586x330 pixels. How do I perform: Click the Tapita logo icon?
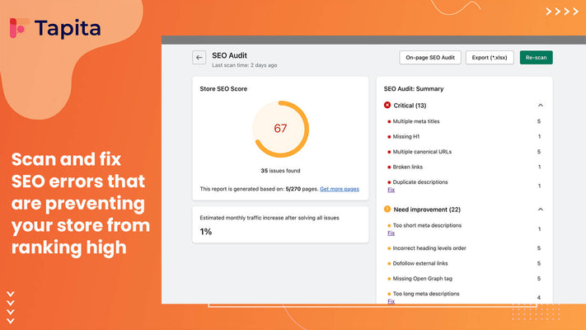(18, 28)
